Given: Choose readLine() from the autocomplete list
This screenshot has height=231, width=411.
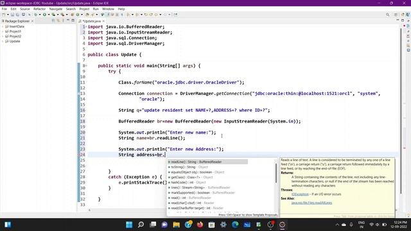Looking at the screenshot, I should pos(207,162).
